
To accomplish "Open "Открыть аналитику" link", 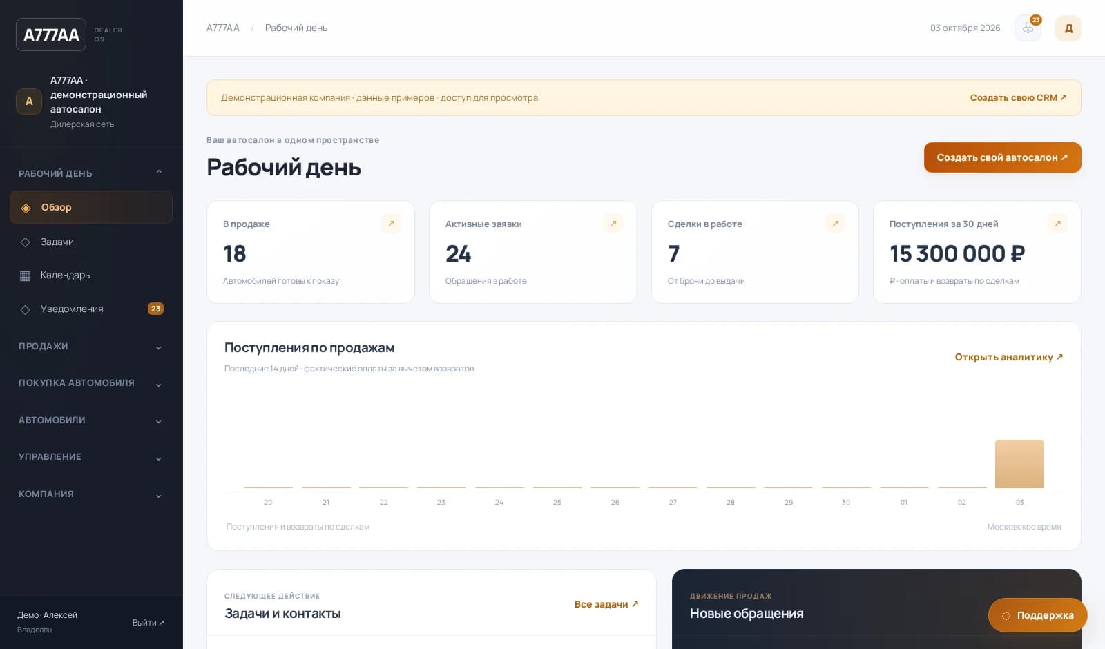I will 1009,357.
